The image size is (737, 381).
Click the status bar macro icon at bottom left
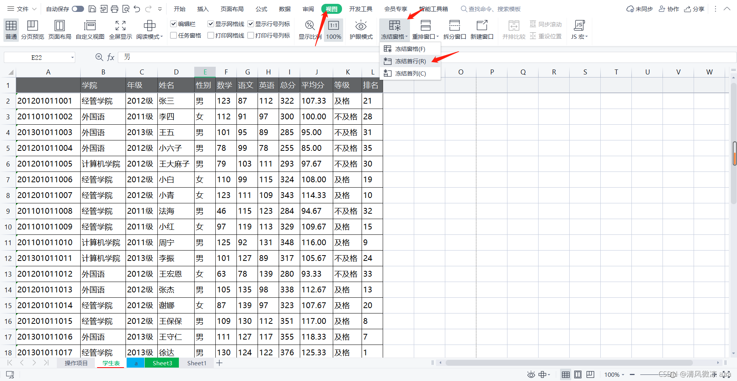click(x=10, y=374)
